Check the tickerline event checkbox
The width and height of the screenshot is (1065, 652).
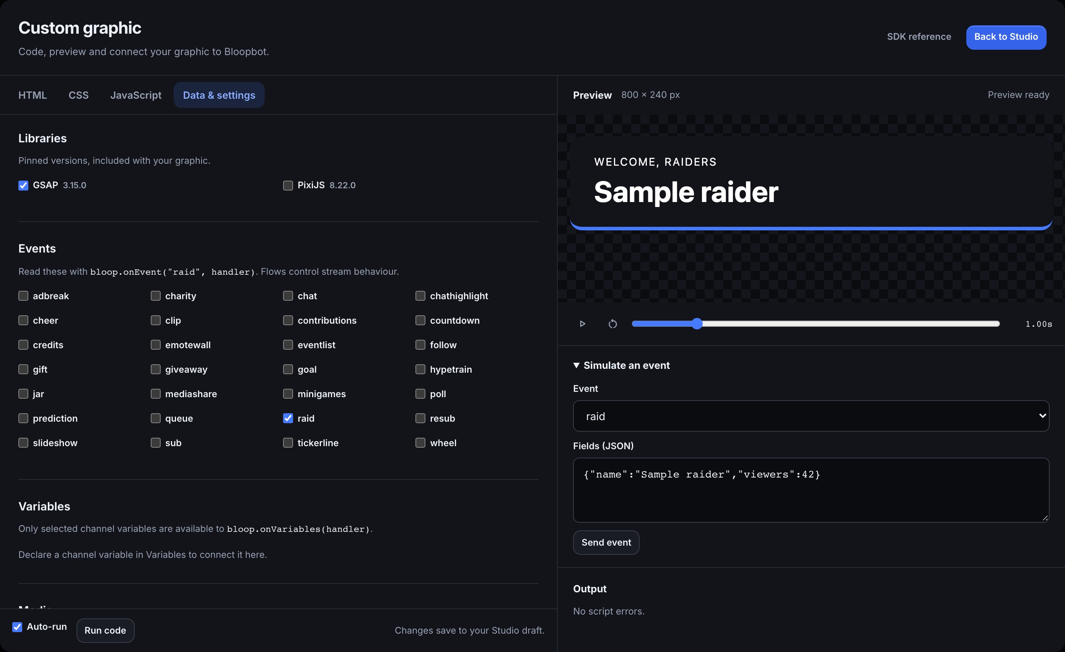click(288, 443)
